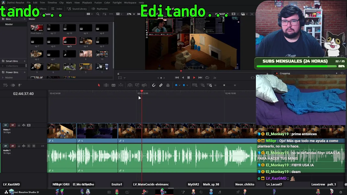Add a blue marker at playhead
This screenshot has height=195, width=347.
coord(184,85)
